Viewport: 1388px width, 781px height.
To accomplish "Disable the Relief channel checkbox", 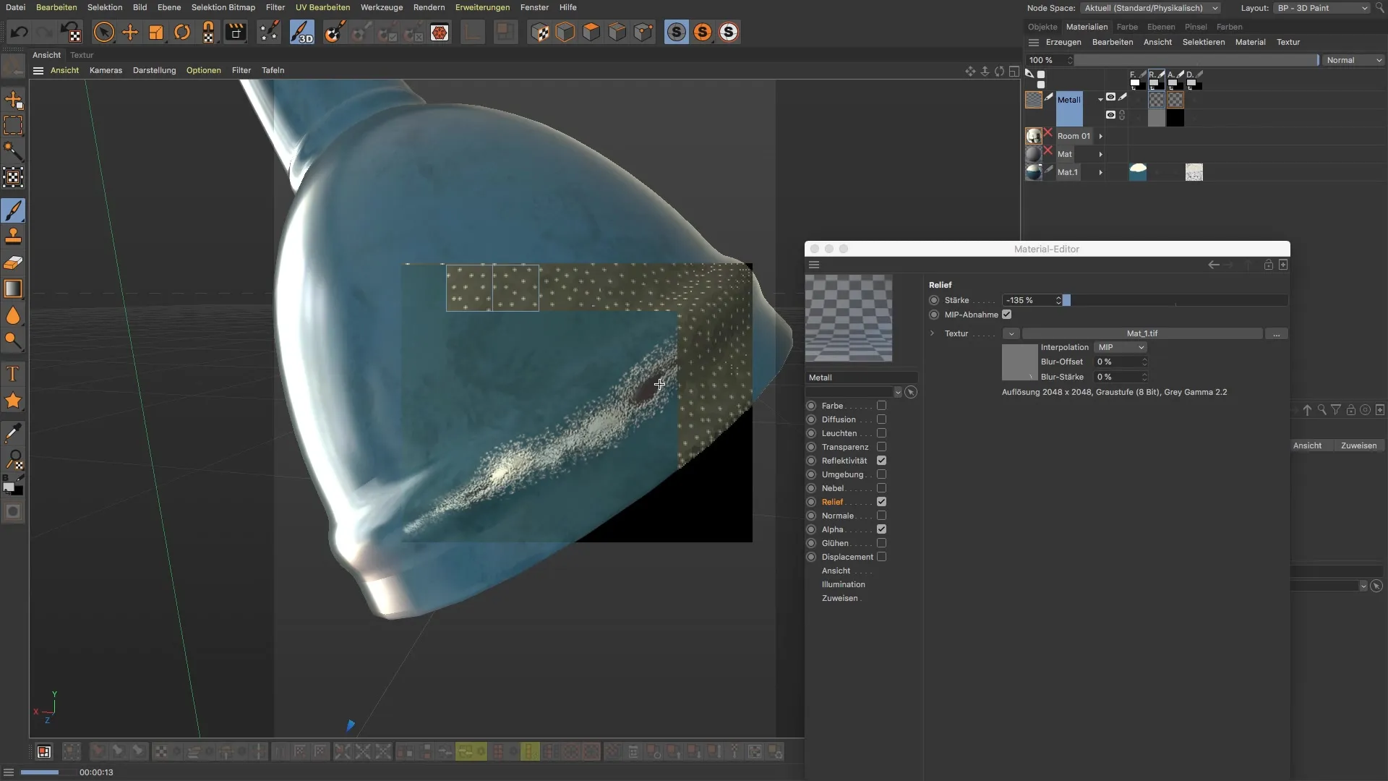I will point(881,502).
